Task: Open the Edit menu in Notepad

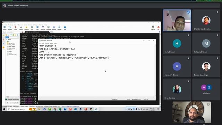Action: 43,43
